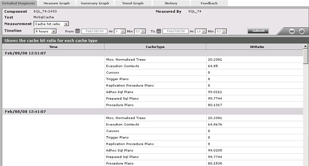Open the Measurement dropdown (Cache hit ratio)
The image size is (309, 166).
click(x=51, y=24)
